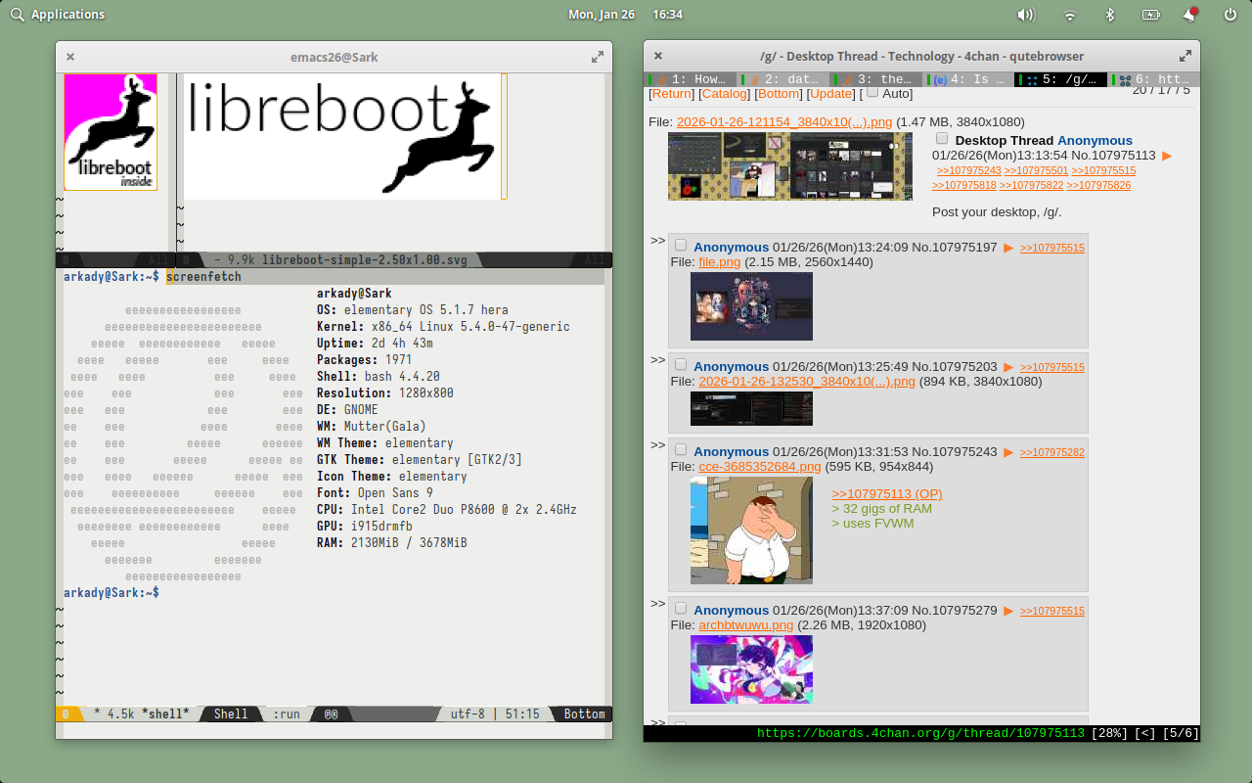Select the checkbox for post No.107975279
The width and height of the screenshot is (1252, 783).
(x=681, y=609)
